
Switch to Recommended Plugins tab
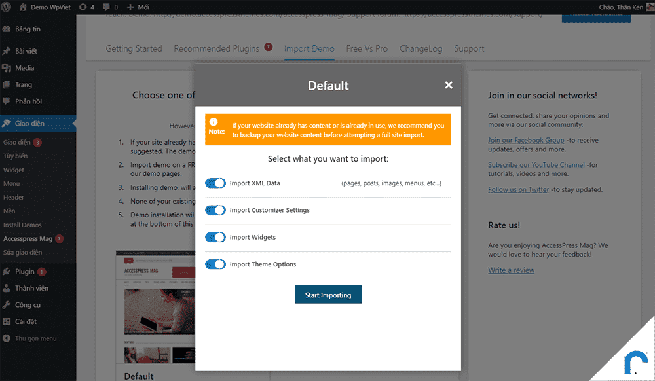pyautogui.click(x=217, y=48)
